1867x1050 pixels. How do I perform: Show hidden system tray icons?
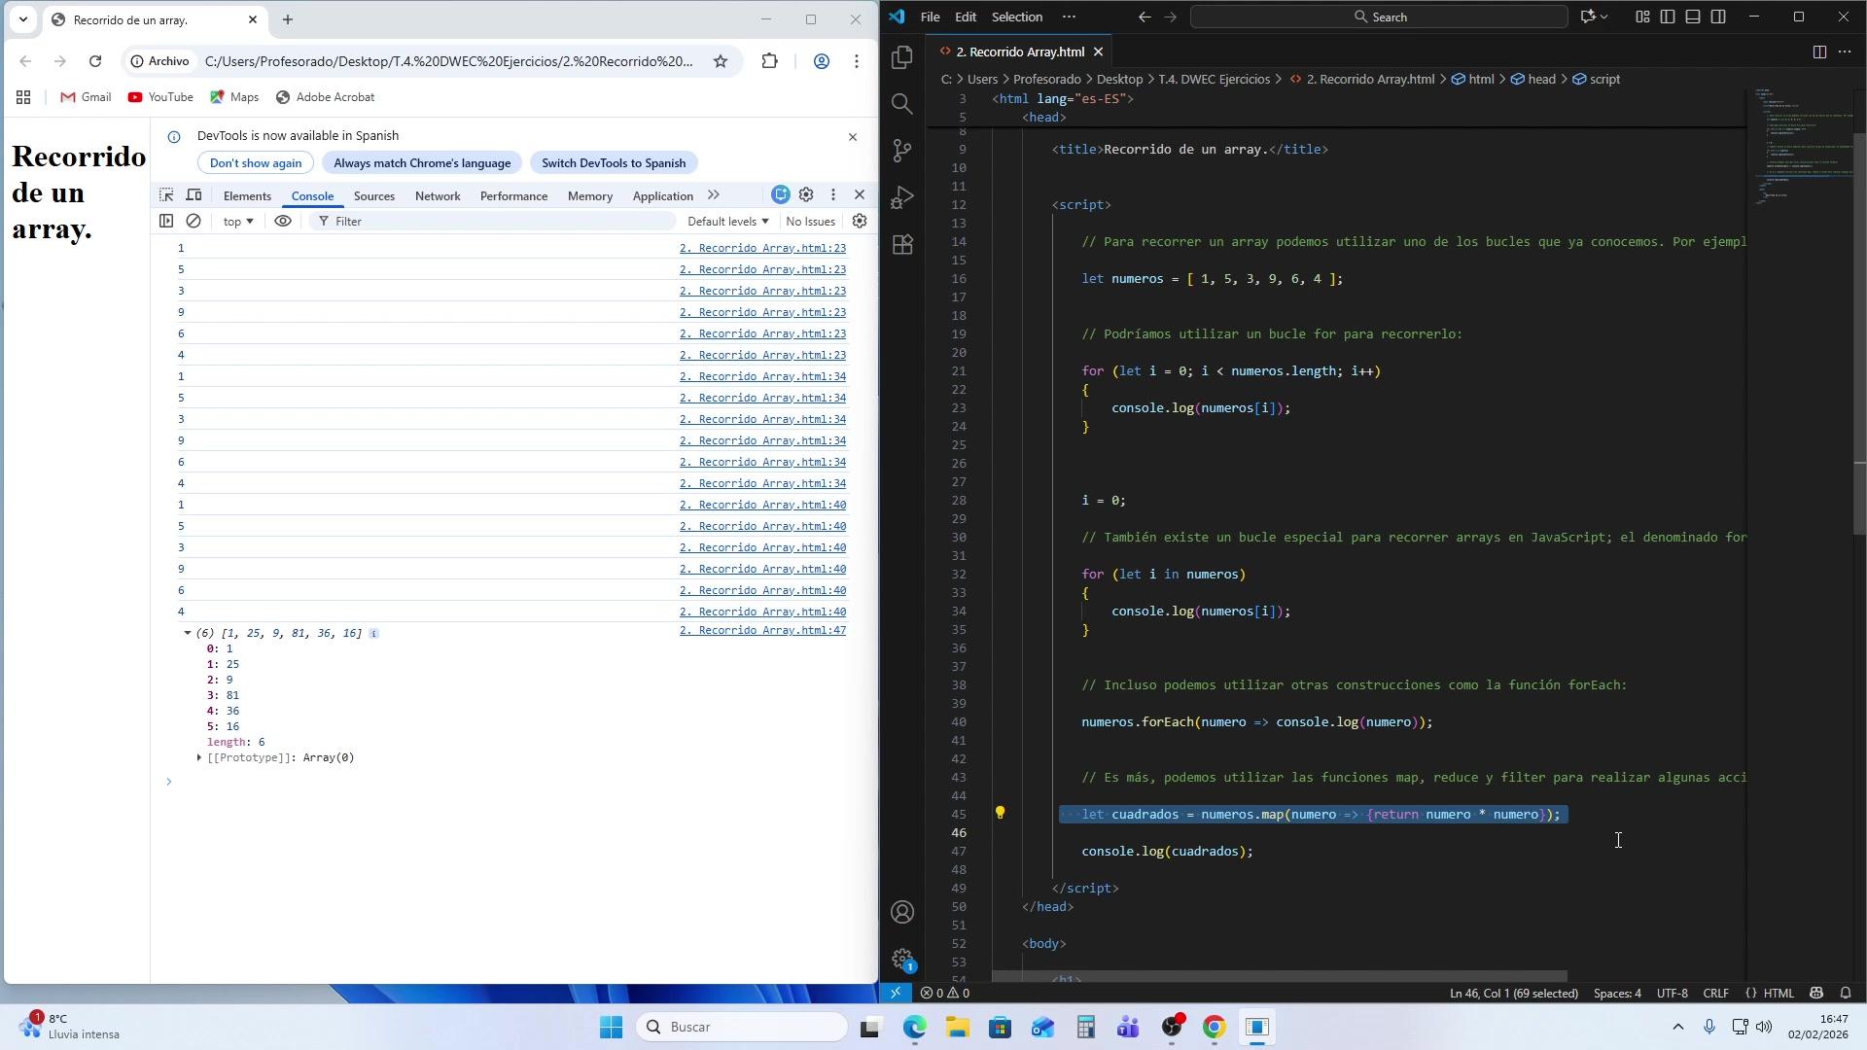point(1677,1027)
